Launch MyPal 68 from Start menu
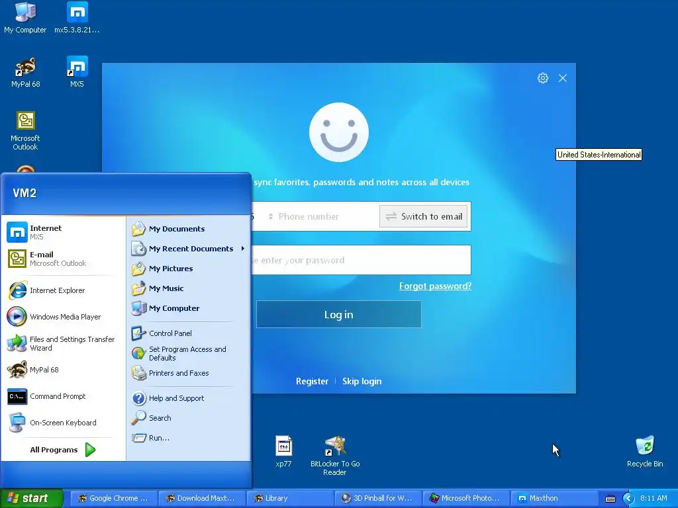 tap(64, 370)
